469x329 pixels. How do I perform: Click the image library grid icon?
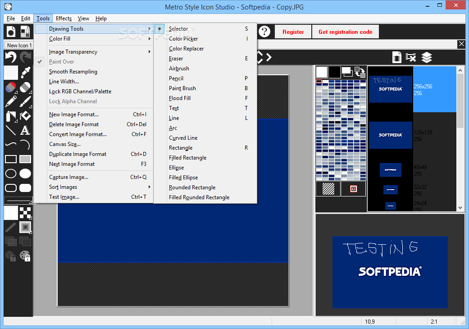point(25,32)
